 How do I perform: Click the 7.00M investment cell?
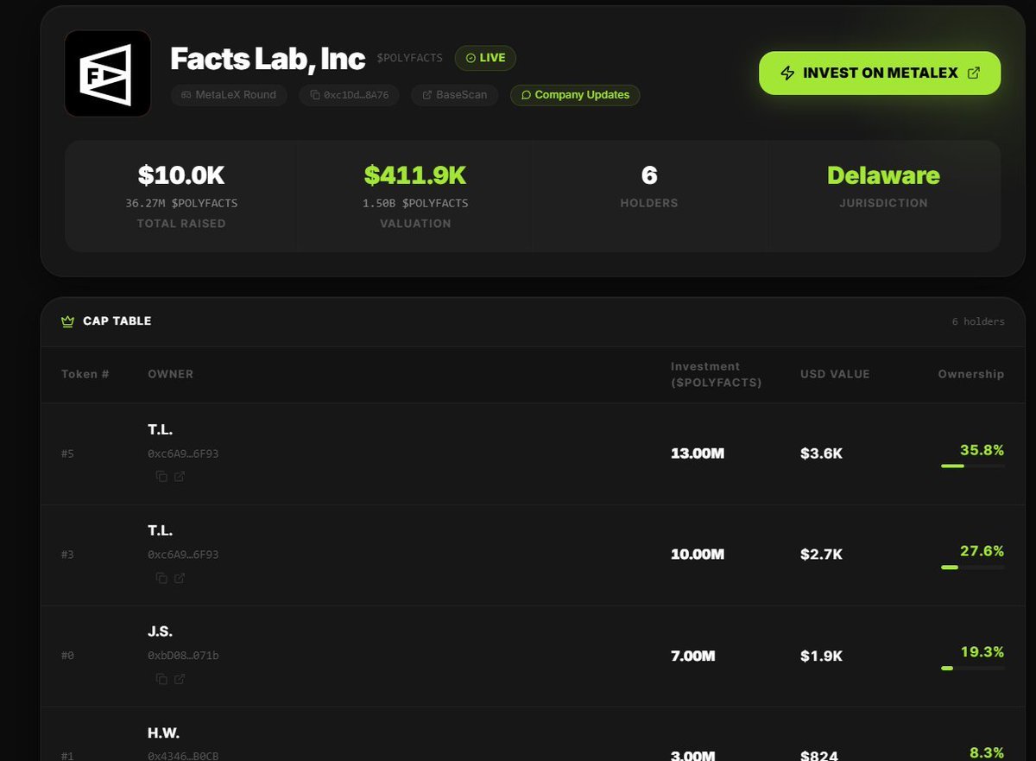(693, 656)
